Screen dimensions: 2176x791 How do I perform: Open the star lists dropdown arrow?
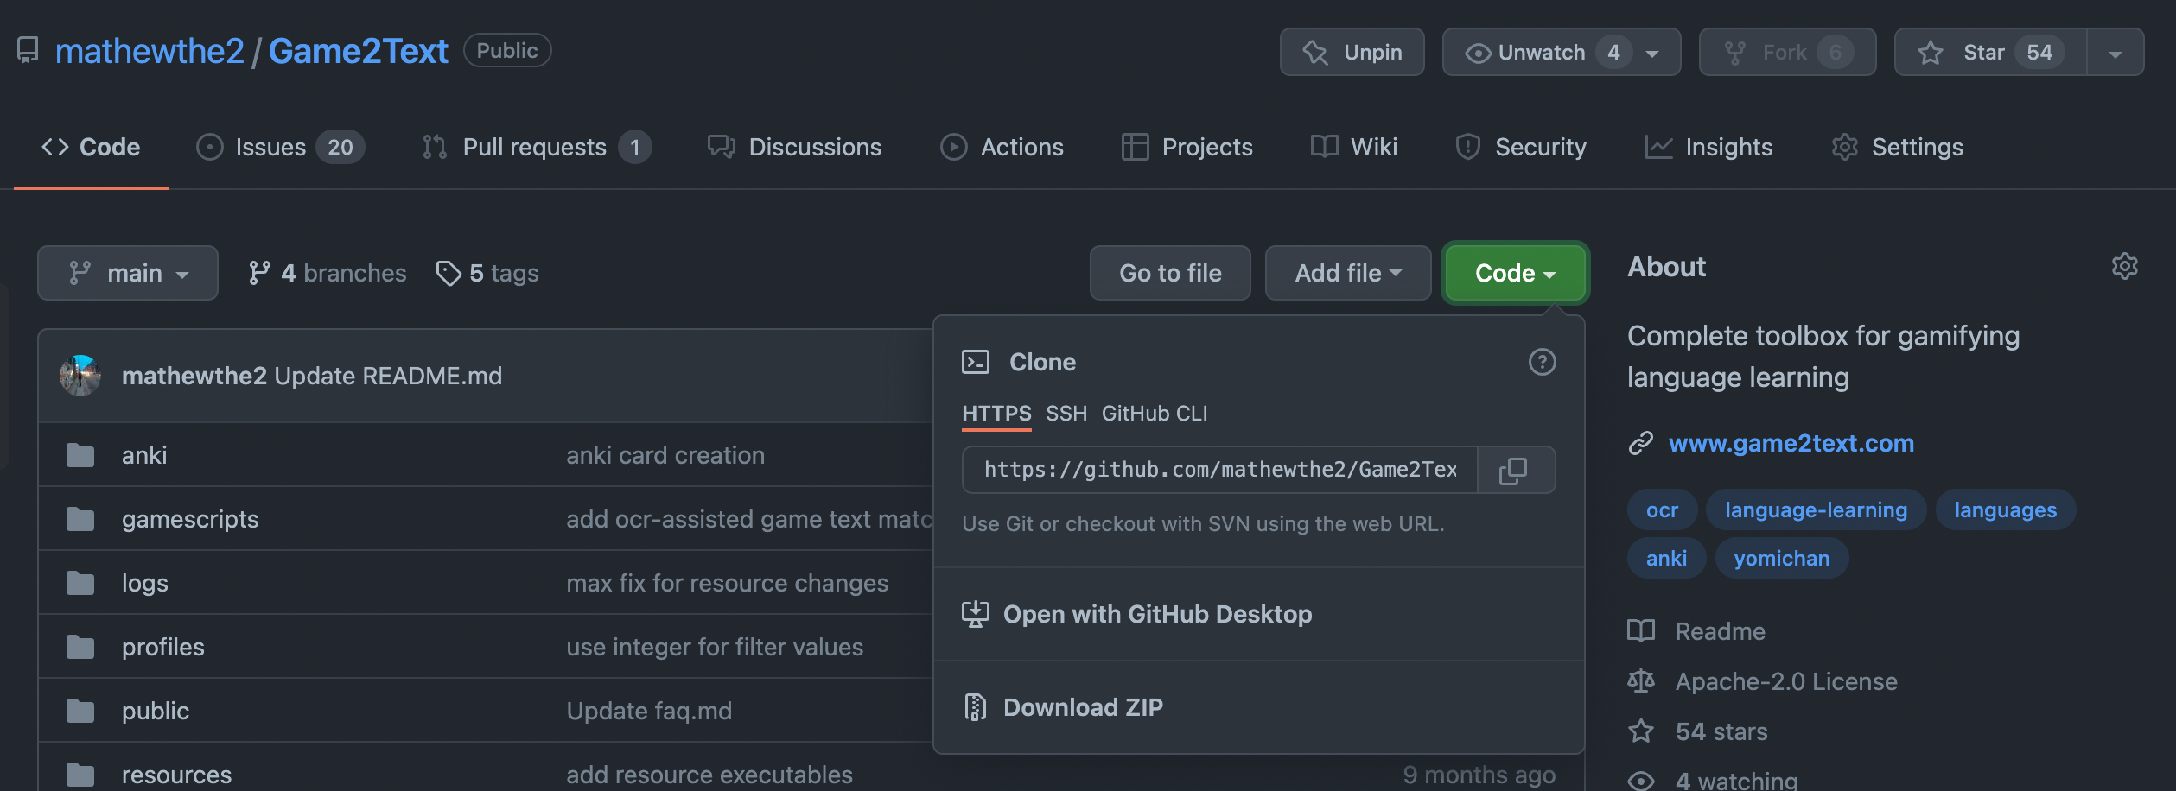pos(2116,53)
